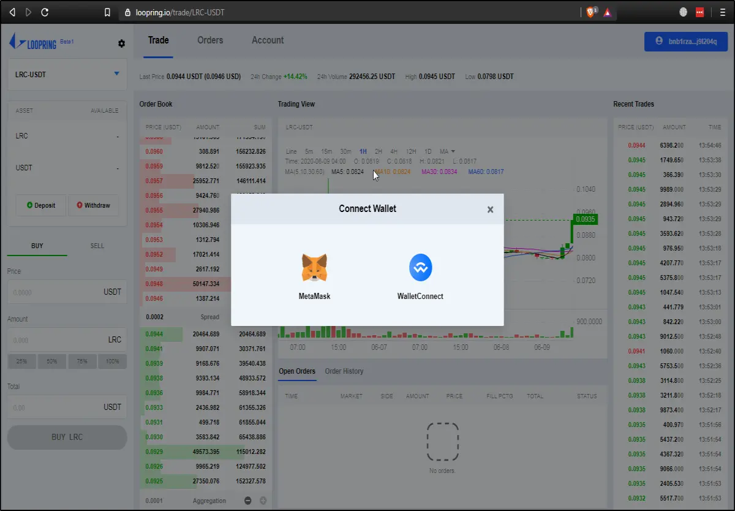Click the 0.0935 price label on chart
735x511 pixels.
(x=585, y=219)
